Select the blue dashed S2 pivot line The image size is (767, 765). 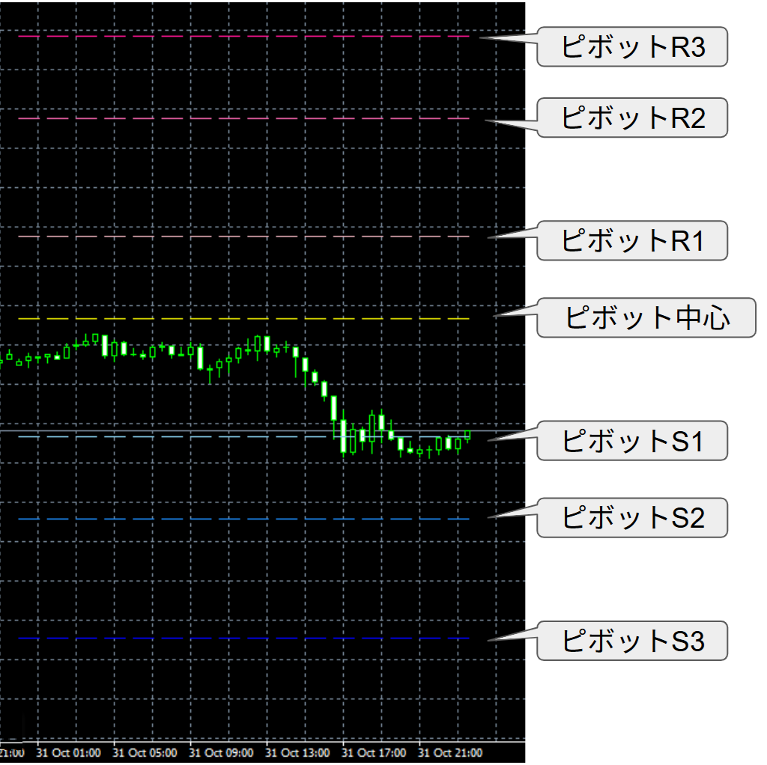coord(243,519)
